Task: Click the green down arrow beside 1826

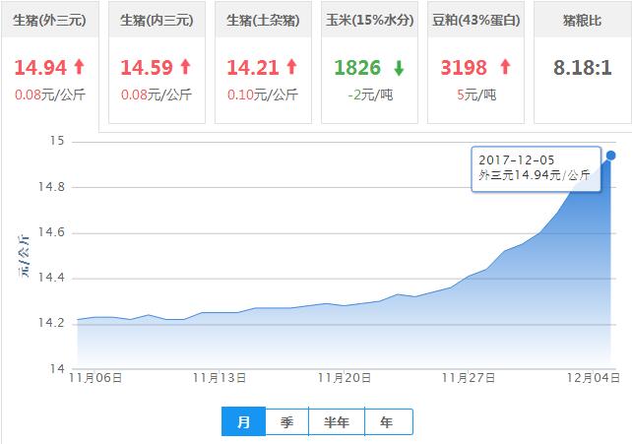Action: click(399, 68)
